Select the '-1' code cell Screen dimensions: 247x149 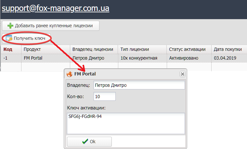click(11, 58)
